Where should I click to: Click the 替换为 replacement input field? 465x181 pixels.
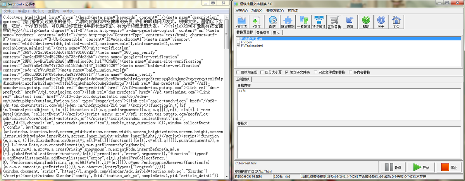[x=348, y=142]
